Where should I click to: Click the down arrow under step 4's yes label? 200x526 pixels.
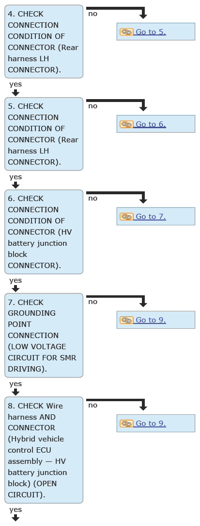pos(15,93)
